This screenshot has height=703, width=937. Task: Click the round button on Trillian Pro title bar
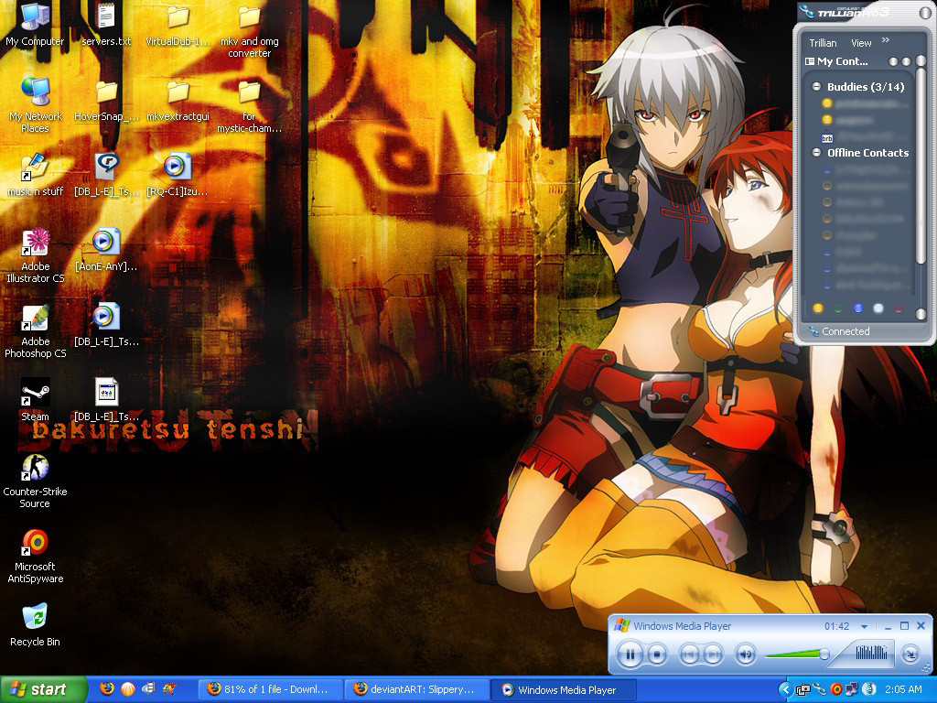924,13
